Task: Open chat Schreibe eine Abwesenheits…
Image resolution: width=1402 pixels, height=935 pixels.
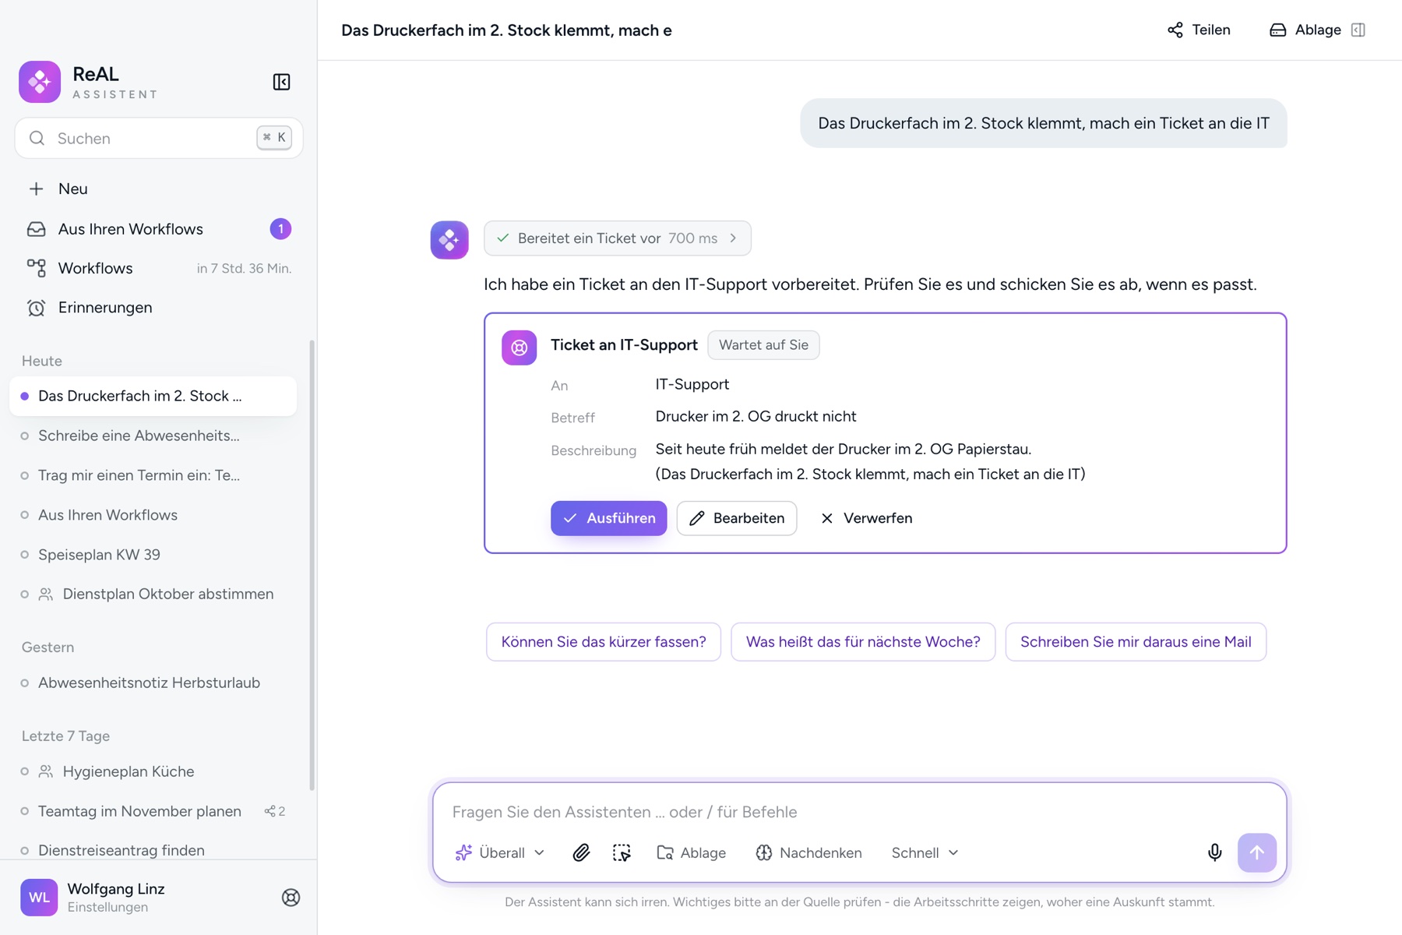Action: [x=153, y=436]
